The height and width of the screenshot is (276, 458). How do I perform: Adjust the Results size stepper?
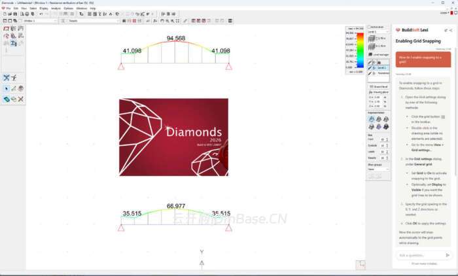click(387, 158)
